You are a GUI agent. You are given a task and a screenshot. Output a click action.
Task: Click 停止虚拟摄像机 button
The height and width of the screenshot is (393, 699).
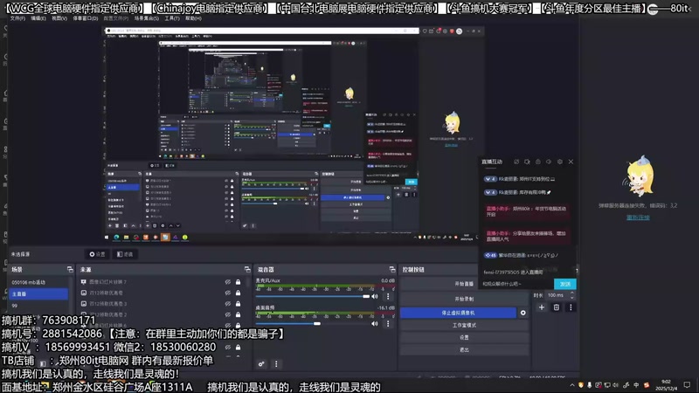458,313
